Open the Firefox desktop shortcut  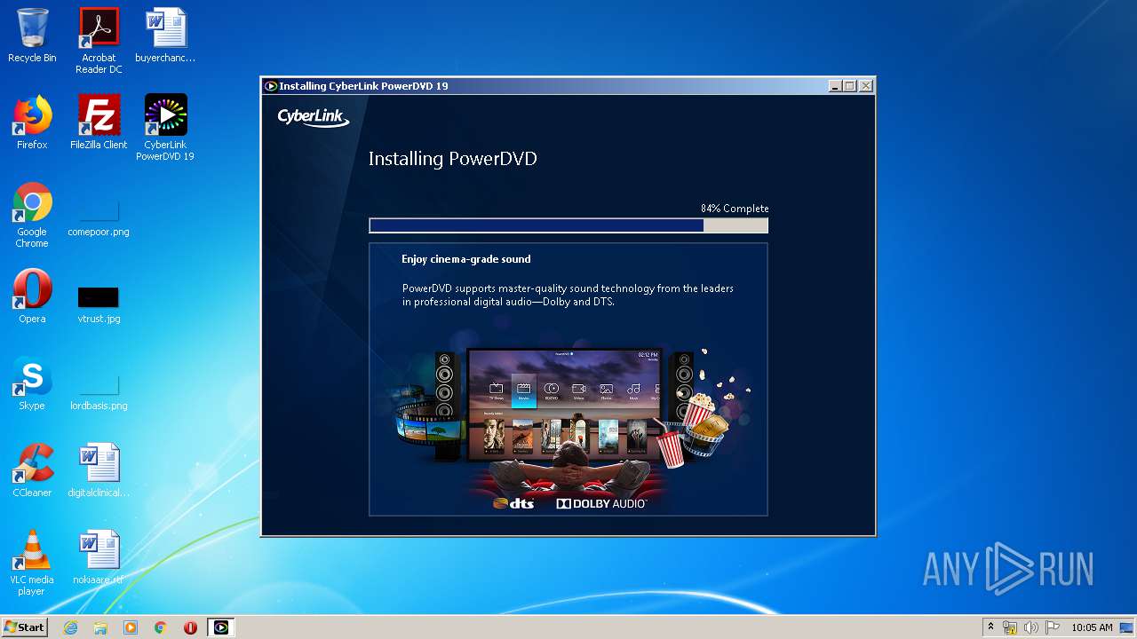[x=32, y=122]
